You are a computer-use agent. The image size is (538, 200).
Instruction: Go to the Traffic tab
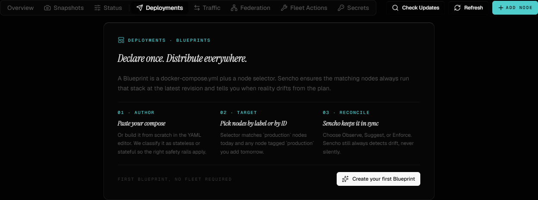[207, 8]
